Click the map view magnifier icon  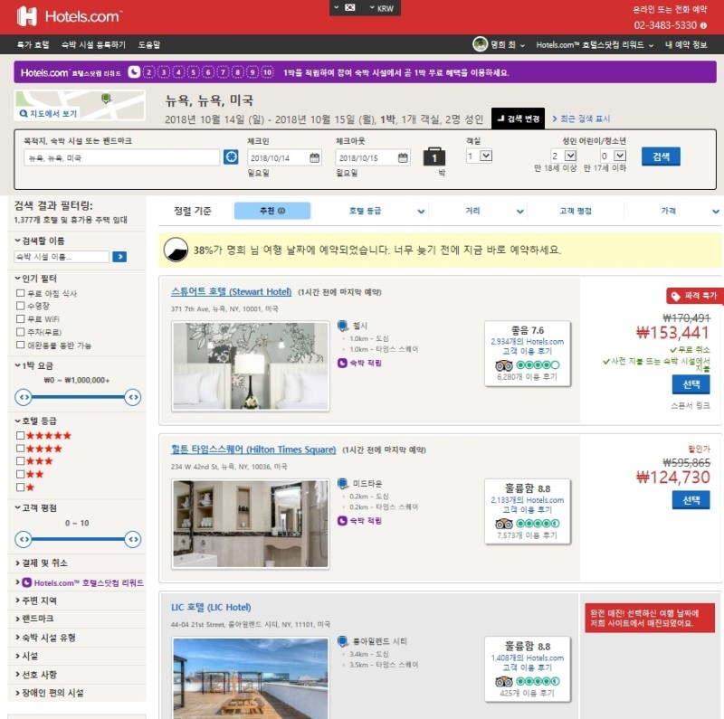click(x=24, y=113)
